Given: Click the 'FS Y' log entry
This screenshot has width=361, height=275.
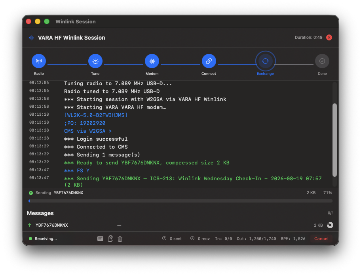Looking at the screenshot, I should (x=77, y=170).
